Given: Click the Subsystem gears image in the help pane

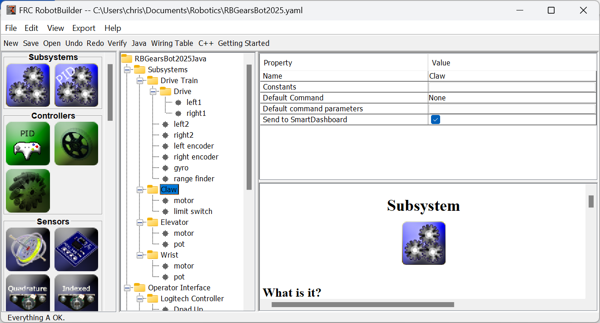Looking at the screenshot, I should click(423, 243).
